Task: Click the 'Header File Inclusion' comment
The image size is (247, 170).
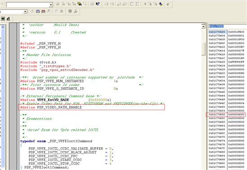Action: 49,55
